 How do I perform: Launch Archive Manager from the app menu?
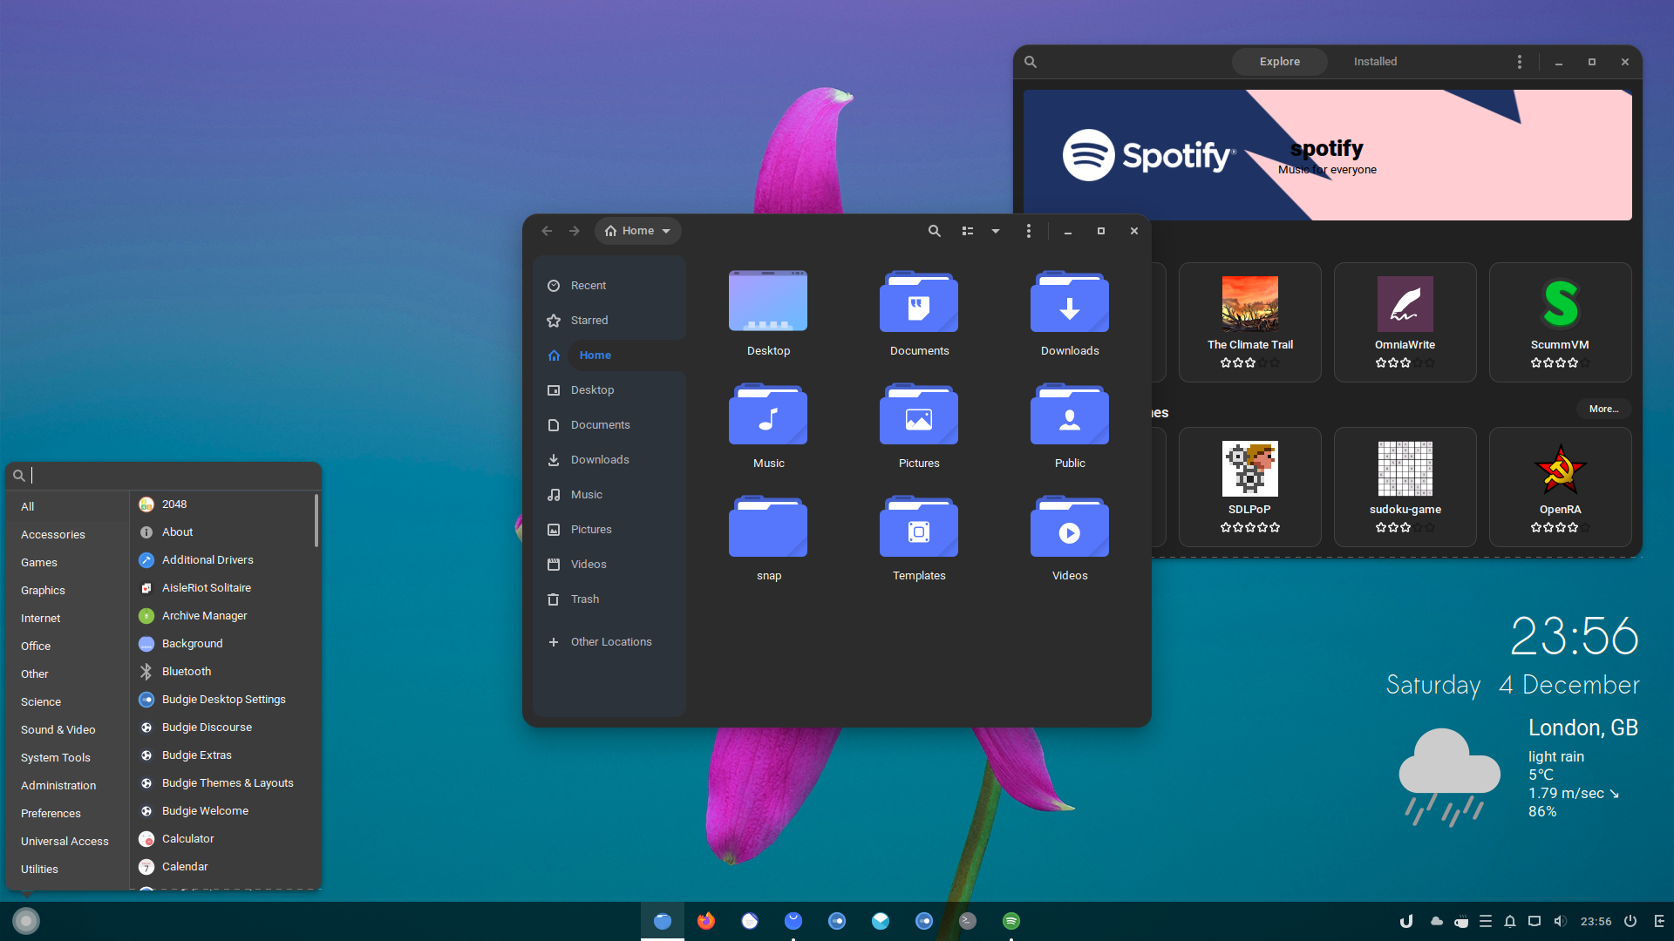point(222,616)
